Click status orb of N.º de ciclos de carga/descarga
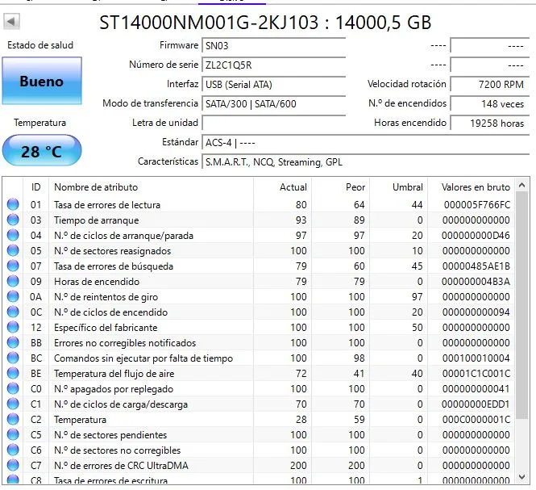Image resolution: width=536 pixels, height=490 pixels. coord(13,404)
